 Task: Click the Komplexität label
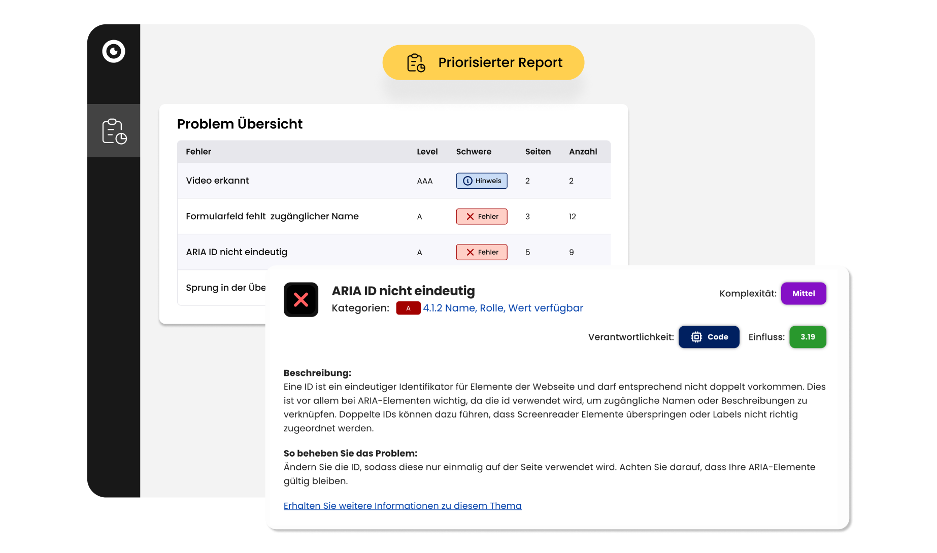[748, 294]
